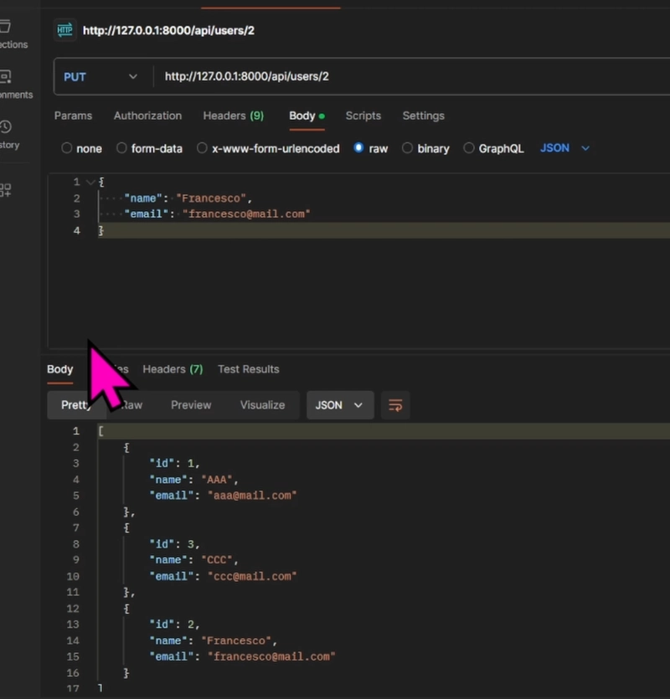This screenshot has width=670, height=699.
Task: Open the request body JSON type dropdown
Action: 564,148
